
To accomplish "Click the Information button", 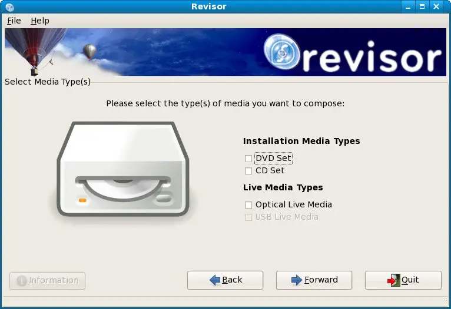I will [x=48, y=281].
